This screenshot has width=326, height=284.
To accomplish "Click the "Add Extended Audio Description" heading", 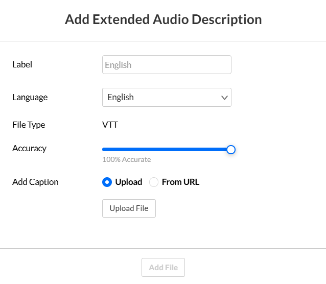I will click(x=163, y=20).
